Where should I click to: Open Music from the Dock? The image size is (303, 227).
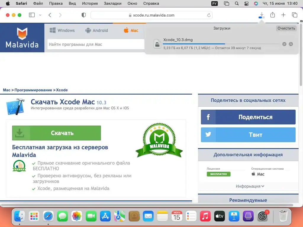pyautogui.click(x=205, y=216)
